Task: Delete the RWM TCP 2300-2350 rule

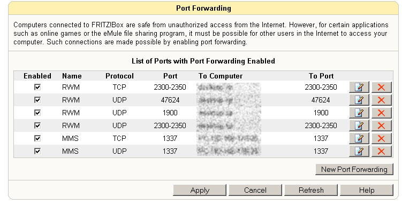Action: [x=382, y=87]
